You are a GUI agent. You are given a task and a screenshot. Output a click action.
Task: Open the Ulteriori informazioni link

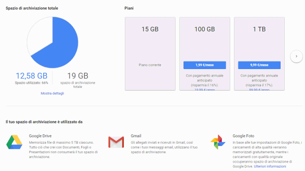tap(270, 166)
